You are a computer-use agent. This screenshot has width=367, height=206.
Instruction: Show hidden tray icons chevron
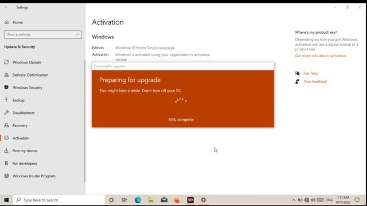tap(294, 200)
